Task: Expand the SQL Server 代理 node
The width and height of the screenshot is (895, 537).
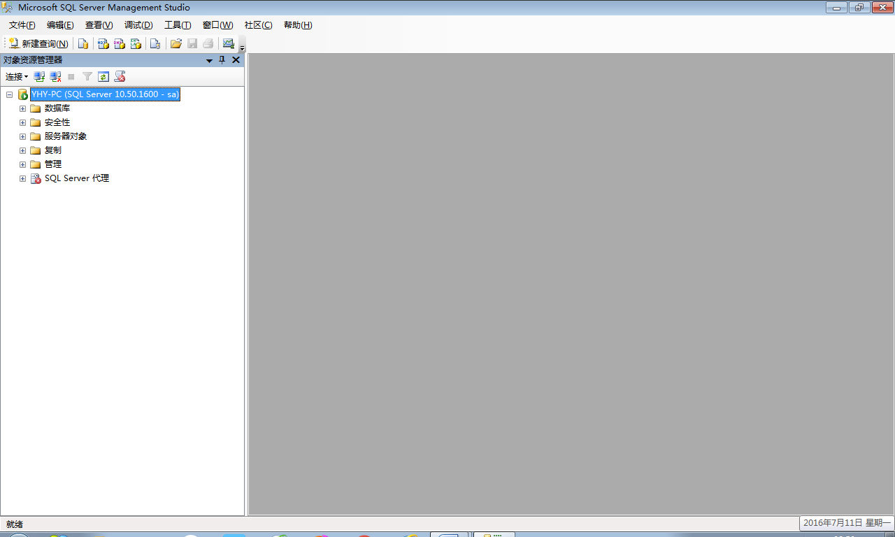Action: point(22,178)
